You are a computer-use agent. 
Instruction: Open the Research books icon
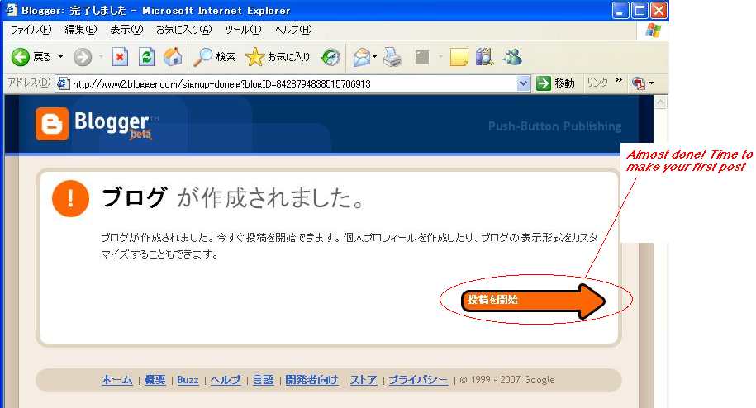(x=484, y=57)
